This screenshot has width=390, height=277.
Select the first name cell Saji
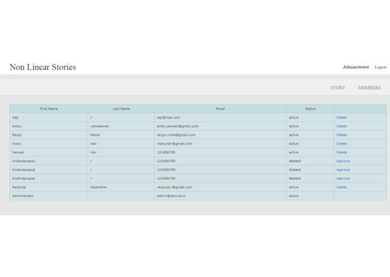49,118
